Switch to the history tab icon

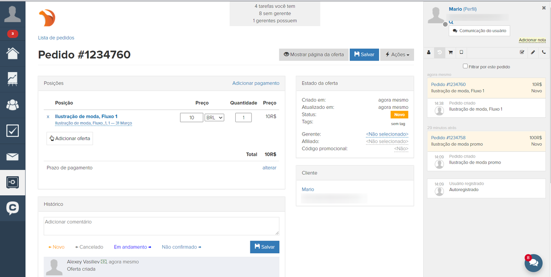(439, 52)
